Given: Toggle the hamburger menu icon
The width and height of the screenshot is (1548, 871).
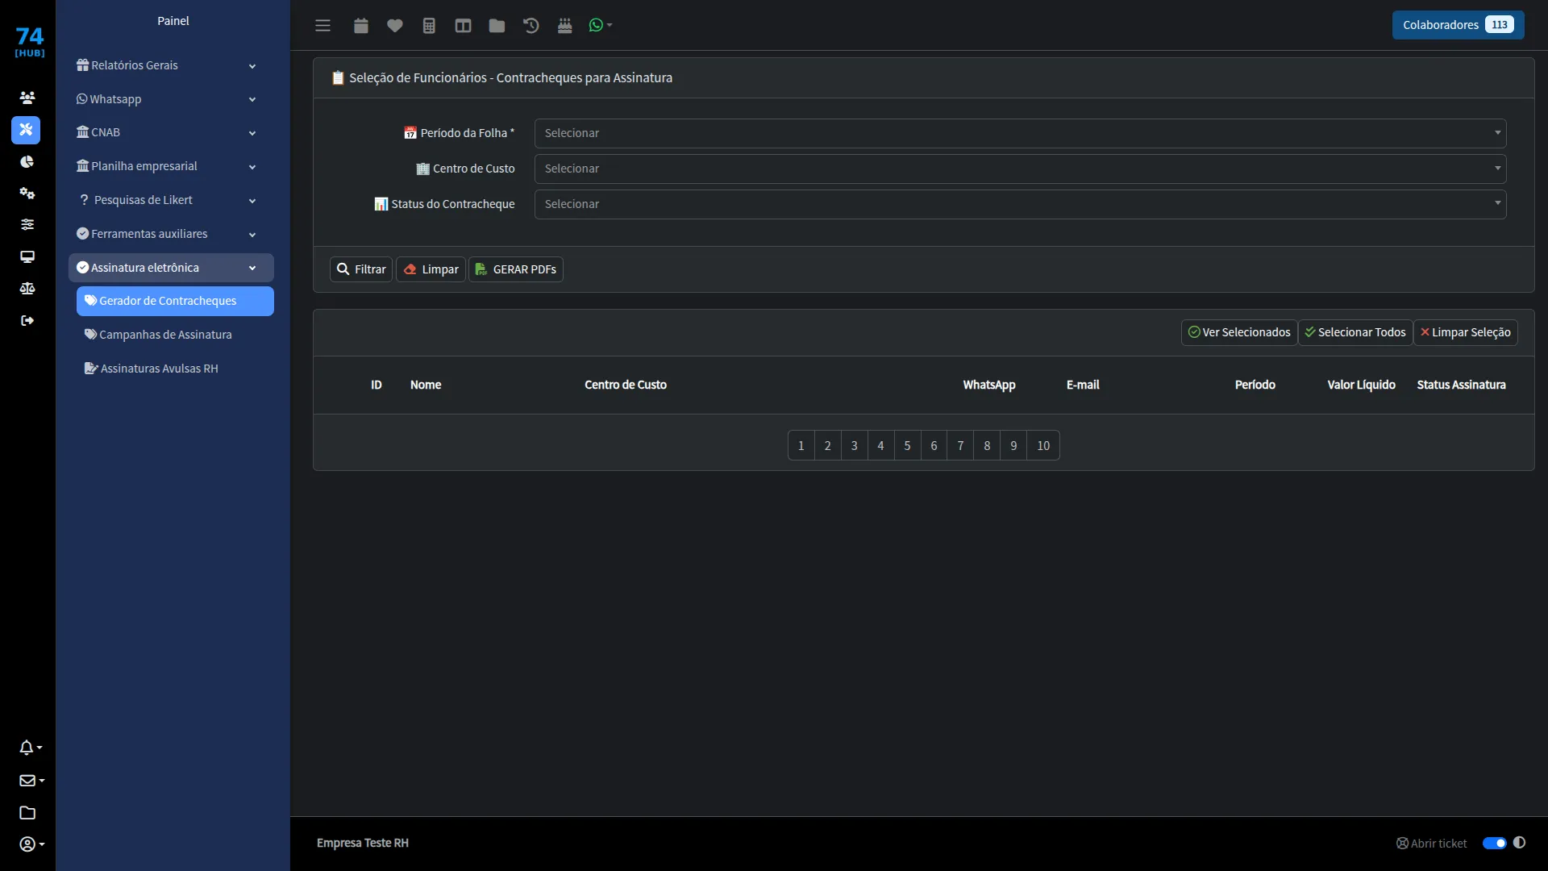Looking at the screenshot, I should 322,25.
